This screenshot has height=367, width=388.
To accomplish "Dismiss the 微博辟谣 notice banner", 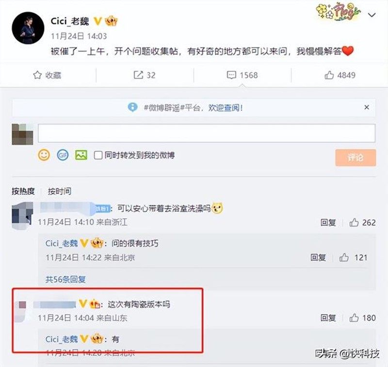I will tap(367, 107).
